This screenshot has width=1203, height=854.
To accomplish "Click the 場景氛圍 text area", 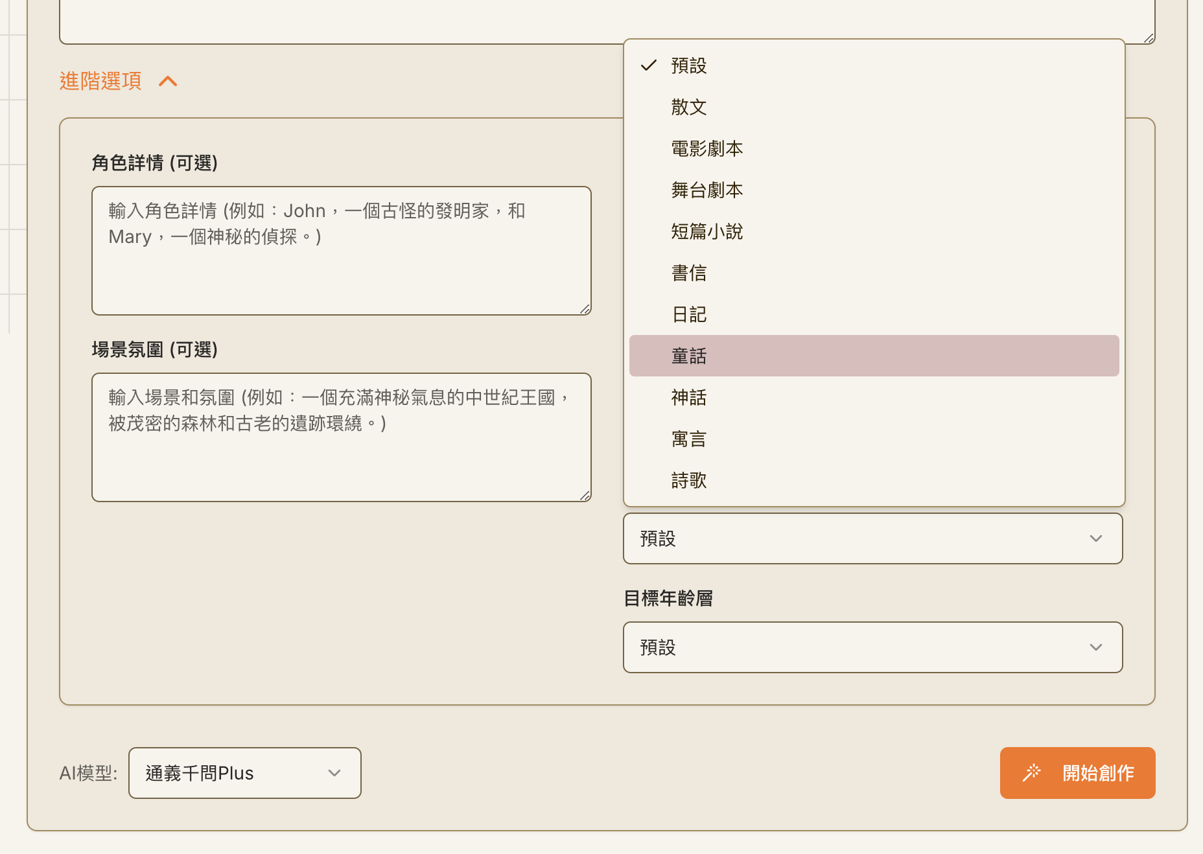I will click(342, 437).
